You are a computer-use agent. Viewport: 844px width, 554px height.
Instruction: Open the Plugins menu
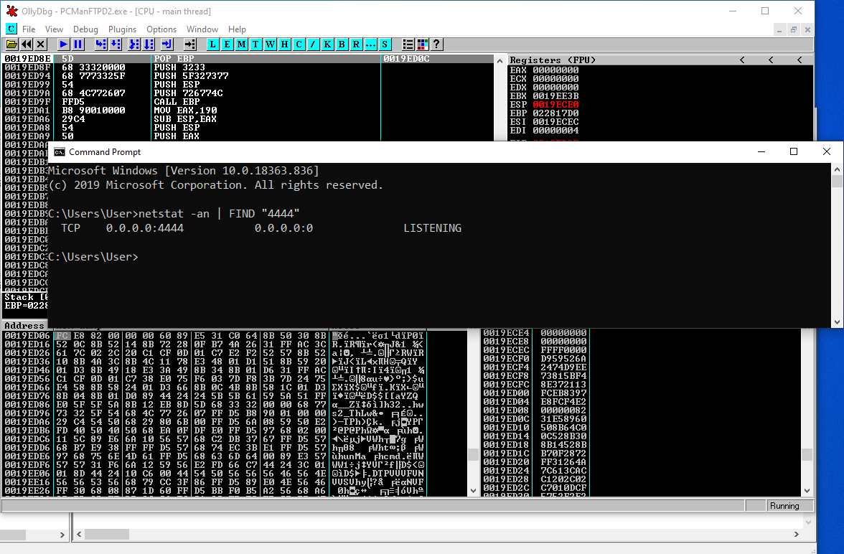pos(122,29)
